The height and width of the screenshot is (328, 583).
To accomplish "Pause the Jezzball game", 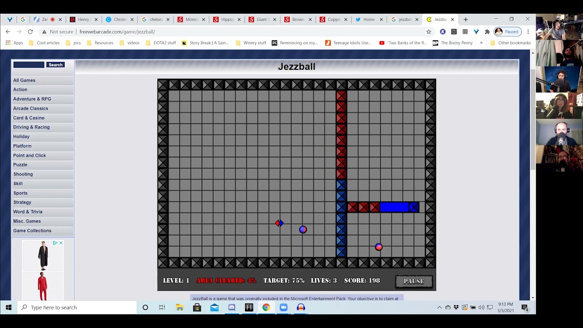I will click(x=414, y=281).
